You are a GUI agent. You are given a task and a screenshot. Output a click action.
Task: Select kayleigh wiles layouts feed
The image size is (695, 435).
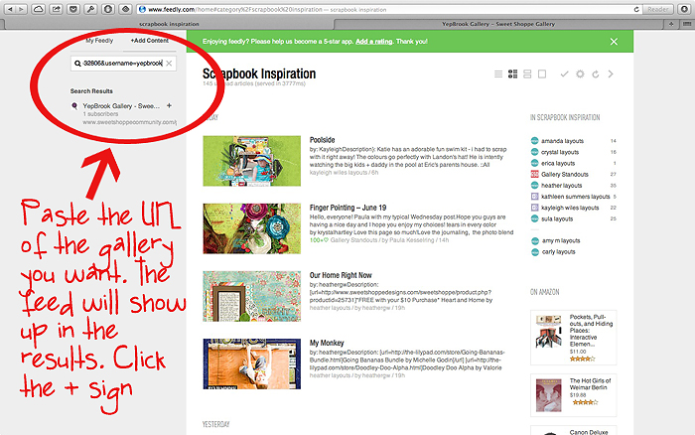[570, 208]
